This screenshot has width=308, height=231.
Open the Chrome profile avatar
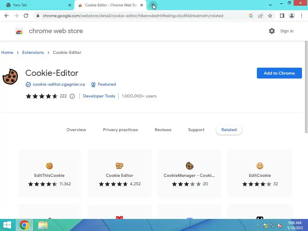pyautogui.click(x=292, y=16)
